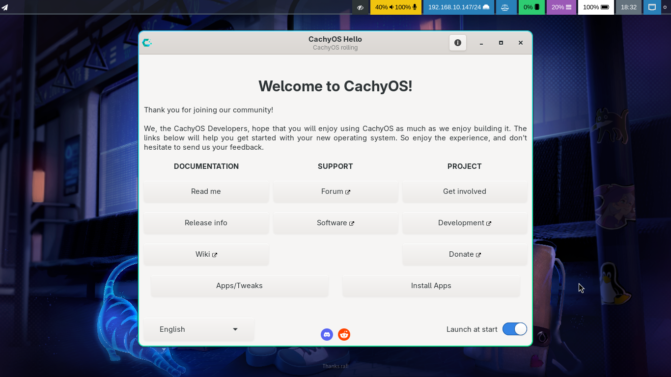Viewport: 671px width, 377px height.
Task: Click the SUPPORT column heading
Action: [335, 166]
